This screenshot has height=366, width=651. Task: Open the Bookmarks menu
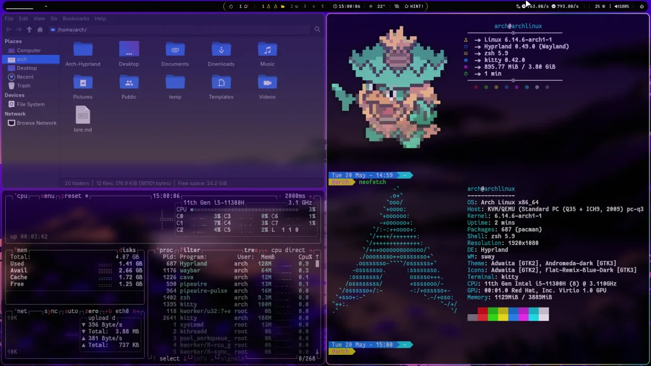coord(75,19)
